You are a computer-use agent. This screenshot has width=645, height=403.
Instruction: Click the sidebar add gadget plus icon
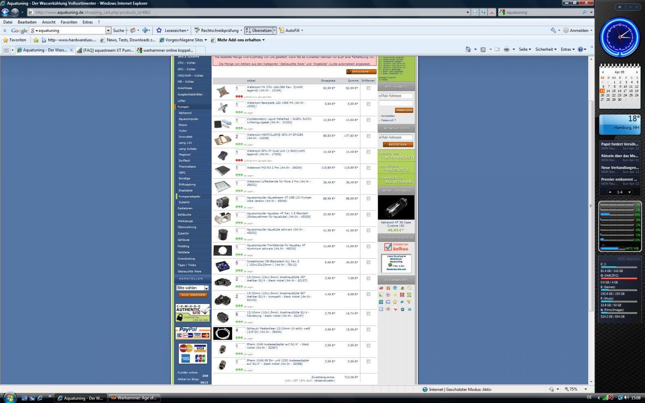point(620,7)
